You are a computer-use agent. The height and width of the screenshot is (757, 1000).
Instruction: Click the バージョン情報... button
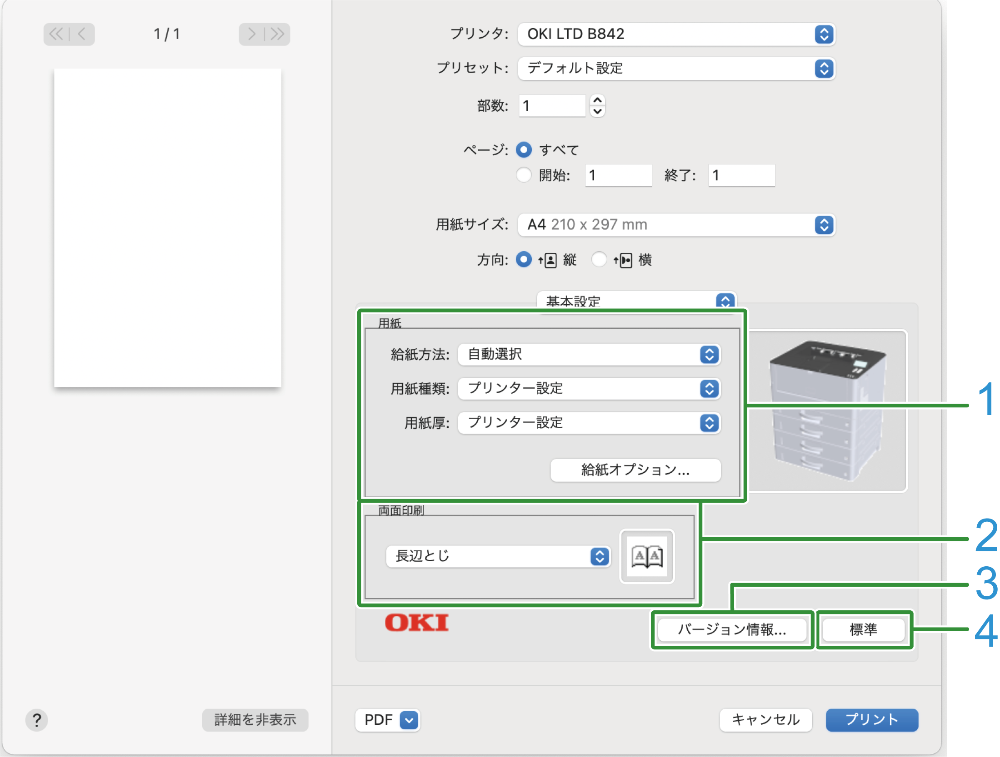[732, 630]
